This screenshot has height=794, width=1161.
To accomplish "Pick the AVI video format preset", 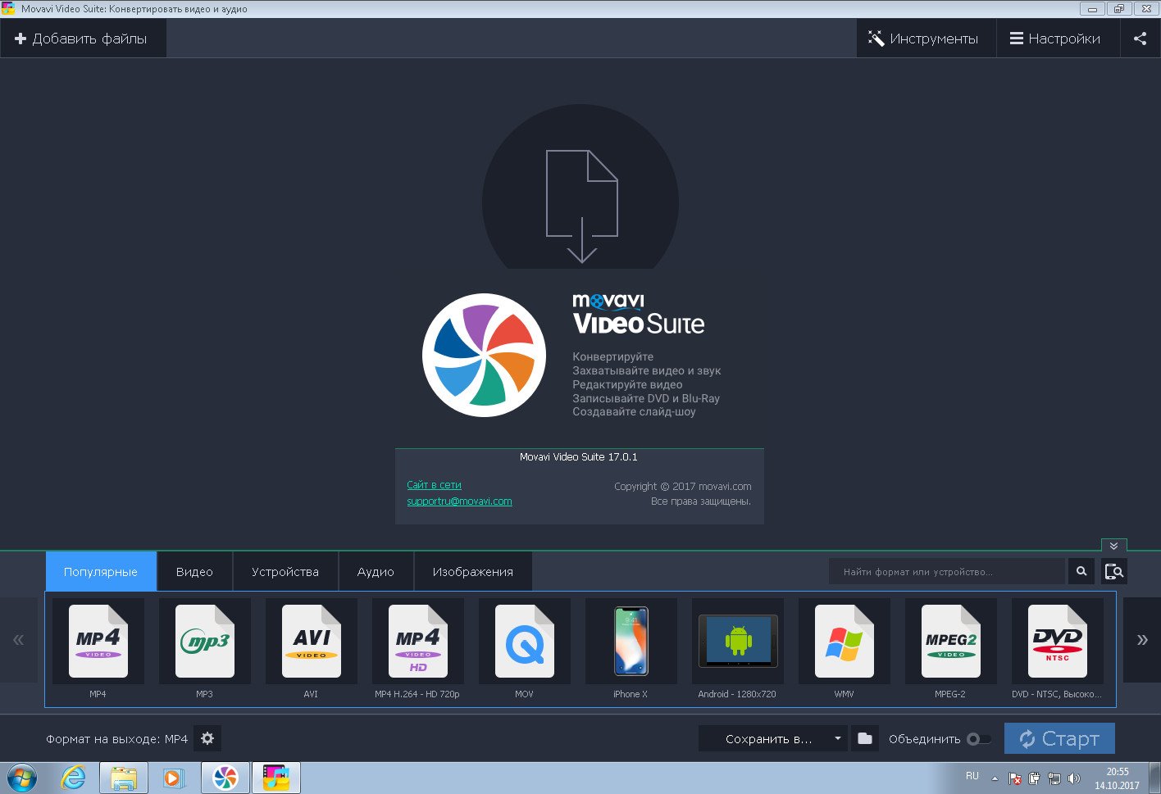I will (x=311, y=642).
